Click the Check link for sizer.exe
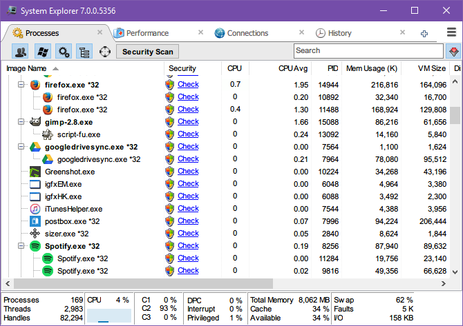 [188, 234]
